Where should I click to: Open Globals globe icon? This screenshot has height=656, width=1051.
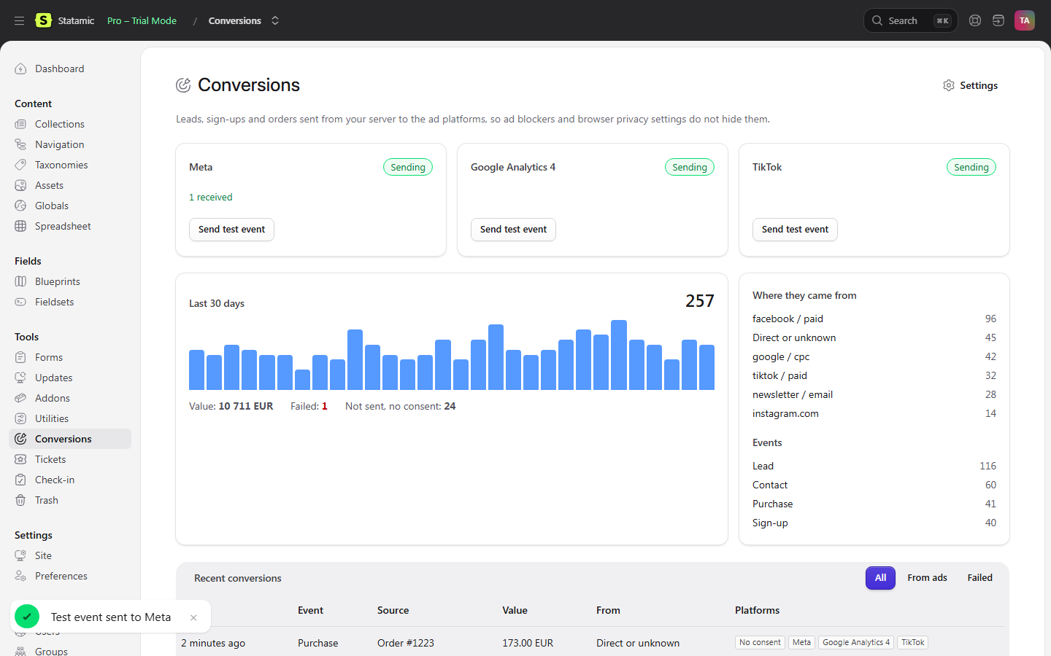click(20, 206)
